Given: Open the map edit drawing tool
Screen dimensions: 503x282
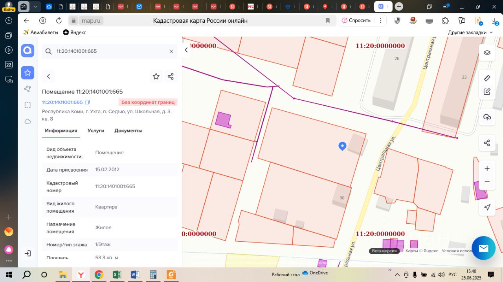Looking at the screenshot, I should click(487, 92).
